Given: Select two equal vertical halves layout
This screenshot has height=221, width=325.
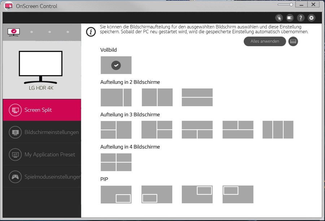Looking at the screenshot, I should pos(157,97).
